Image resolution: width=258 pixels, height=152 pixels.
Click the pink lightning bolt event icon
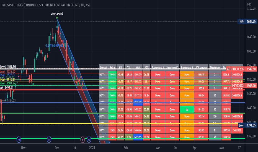[82, 140]
